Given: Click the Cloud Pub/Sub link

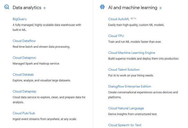Looking at the screenshot, I should (x=24, y=113).
